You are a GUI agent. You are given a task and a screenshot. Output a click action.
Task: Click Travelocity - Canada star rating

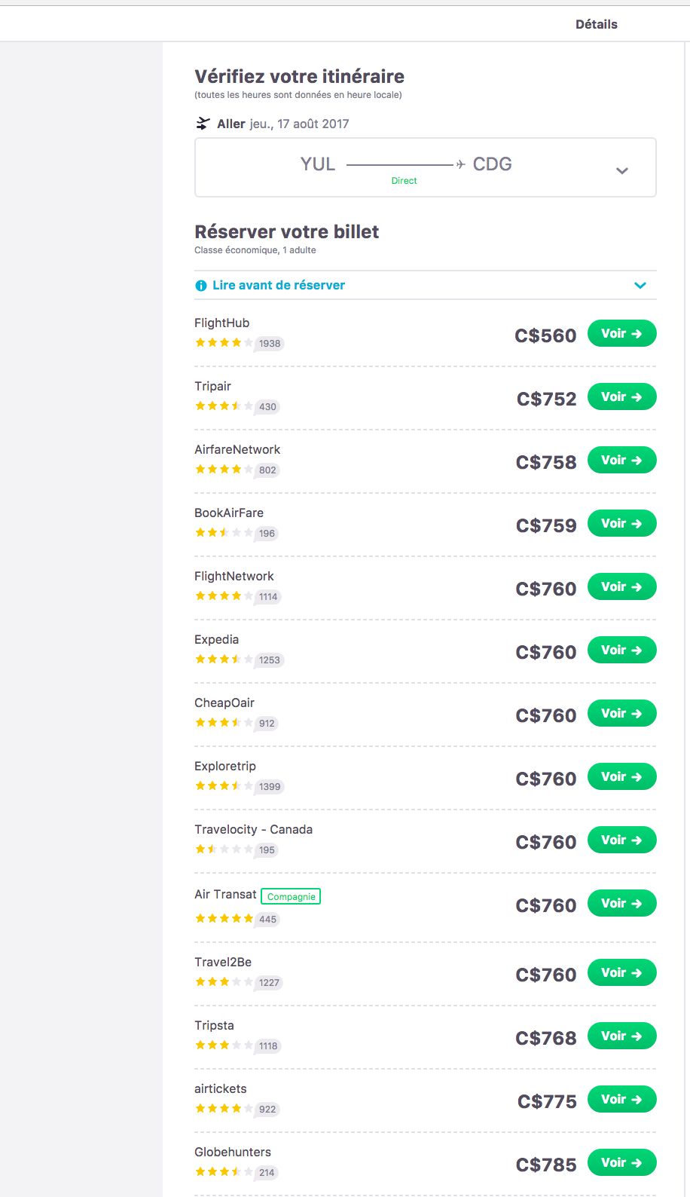point(224,850)
